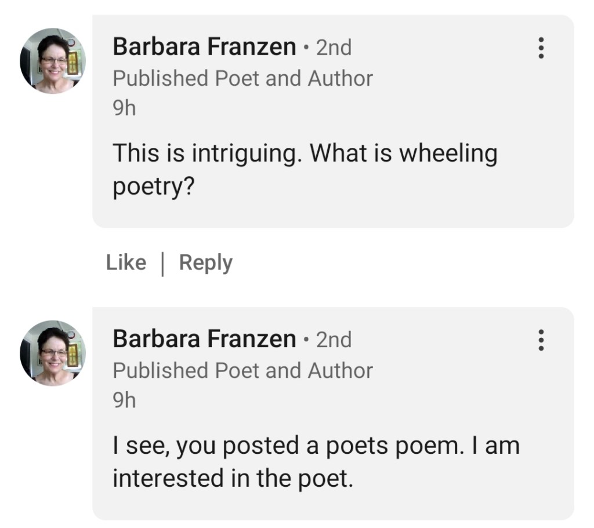This screenshot has width=594, height=528.
Task: Click the sentence 'This is intriguing.'
Action: (207, 154)
